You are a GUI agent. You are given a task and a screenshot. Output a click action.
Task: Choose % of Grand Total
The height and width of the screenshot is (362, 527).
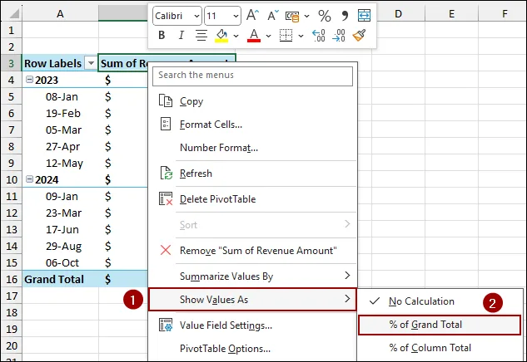click(440, 325)
